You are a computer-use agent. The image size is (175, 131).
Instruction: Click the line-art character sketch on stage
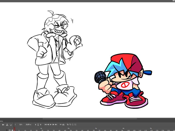coord(55,60)
